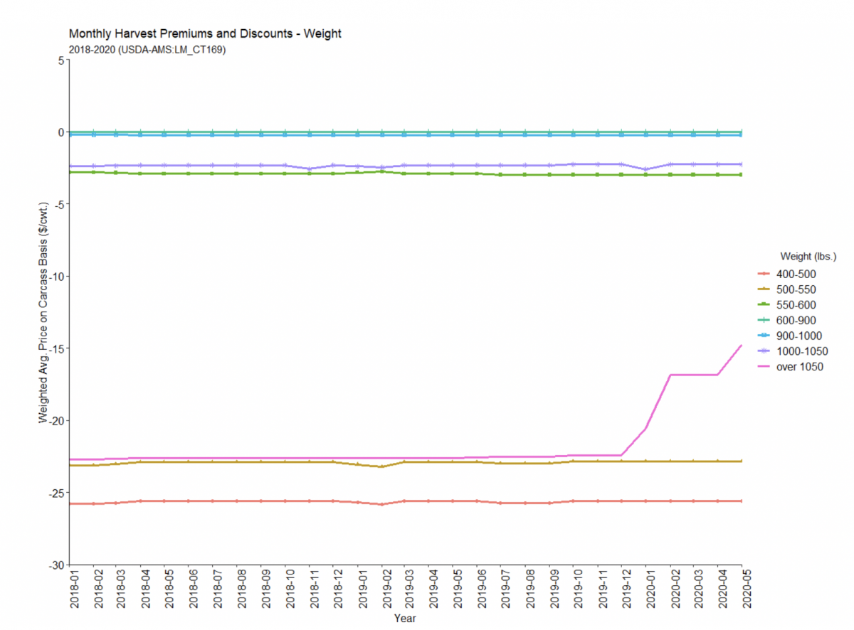Click the 550-600 legend color marker
This screenshot has height=630, width=854.
tap(765, 305)
